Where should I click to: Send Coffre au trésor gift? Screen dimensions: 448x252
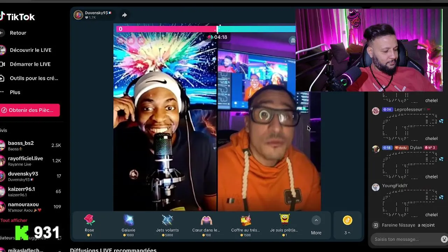(x=245, y=225)
